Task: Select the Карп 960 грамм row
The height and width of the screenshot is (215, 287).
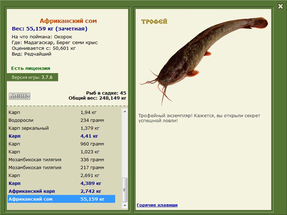Action: tap(61, 144)
